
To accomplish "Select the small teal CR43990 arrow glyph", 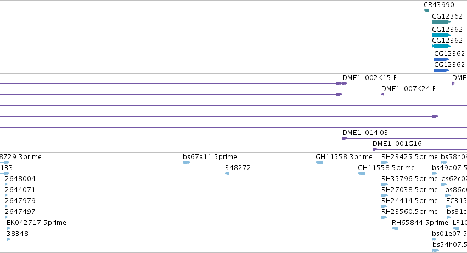I will 426,10.
